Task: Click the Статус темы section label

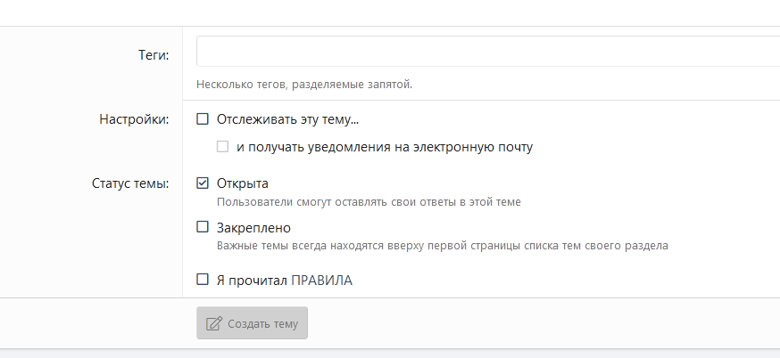Action: click(x=130, y=184)
